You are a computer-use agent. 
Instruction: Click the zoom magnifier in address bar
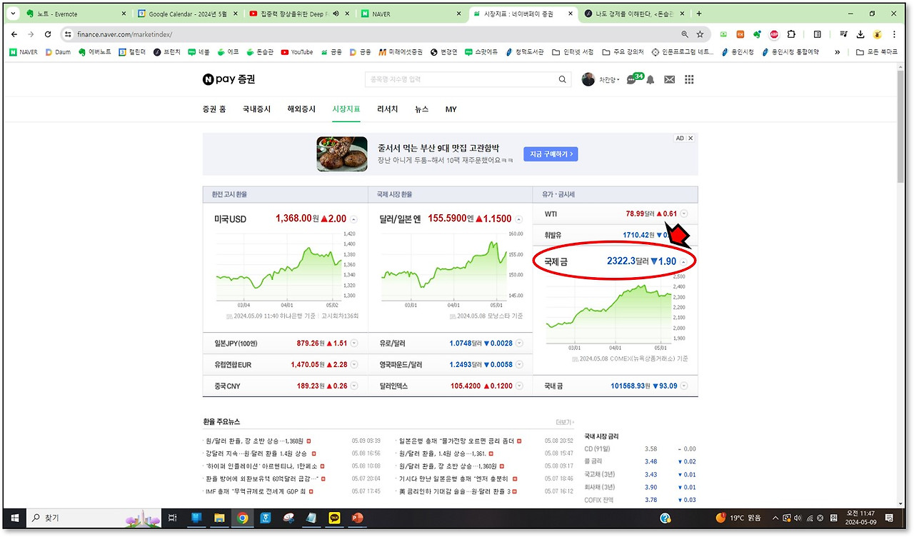coord(684,34)
